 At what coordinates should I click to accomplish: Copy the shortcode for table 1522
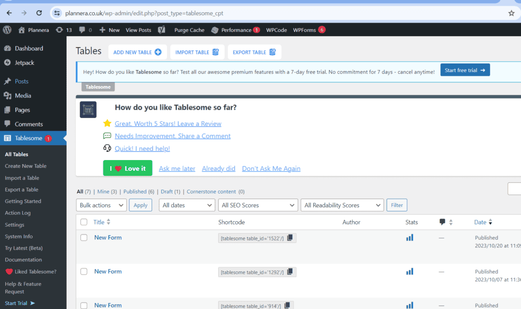(x=290, y=238)
